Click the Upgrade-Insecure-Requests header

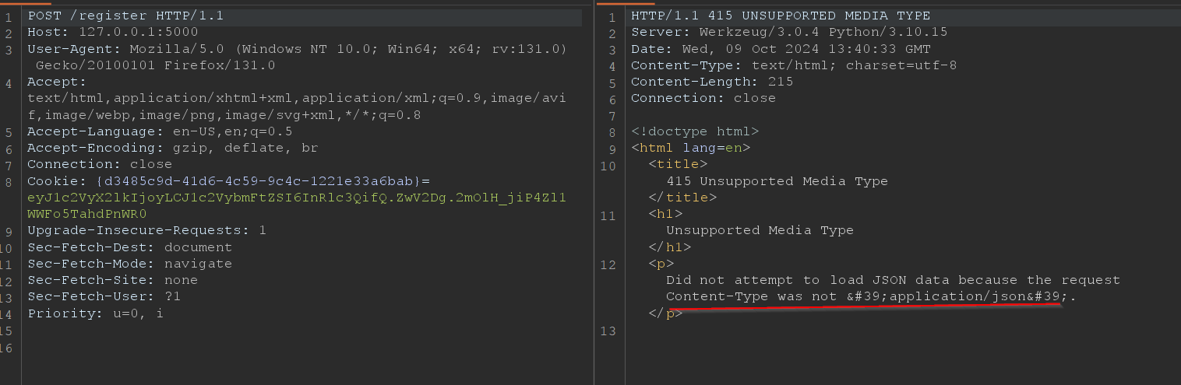(146, 230)
